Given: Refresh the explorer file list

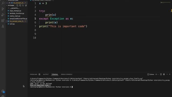Looking at the screenshot, I should (23, 5).
